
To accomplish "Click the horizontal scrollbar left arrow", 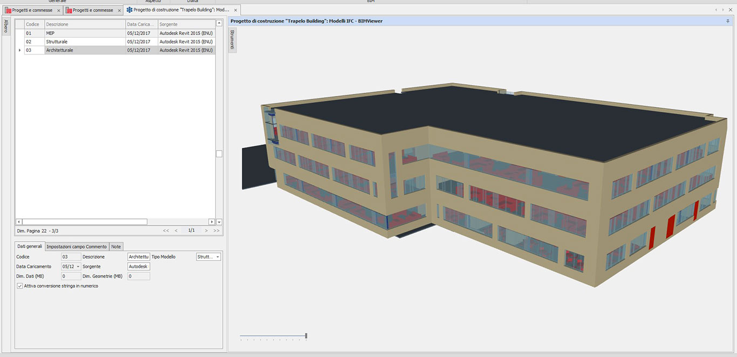I will 19,222.
